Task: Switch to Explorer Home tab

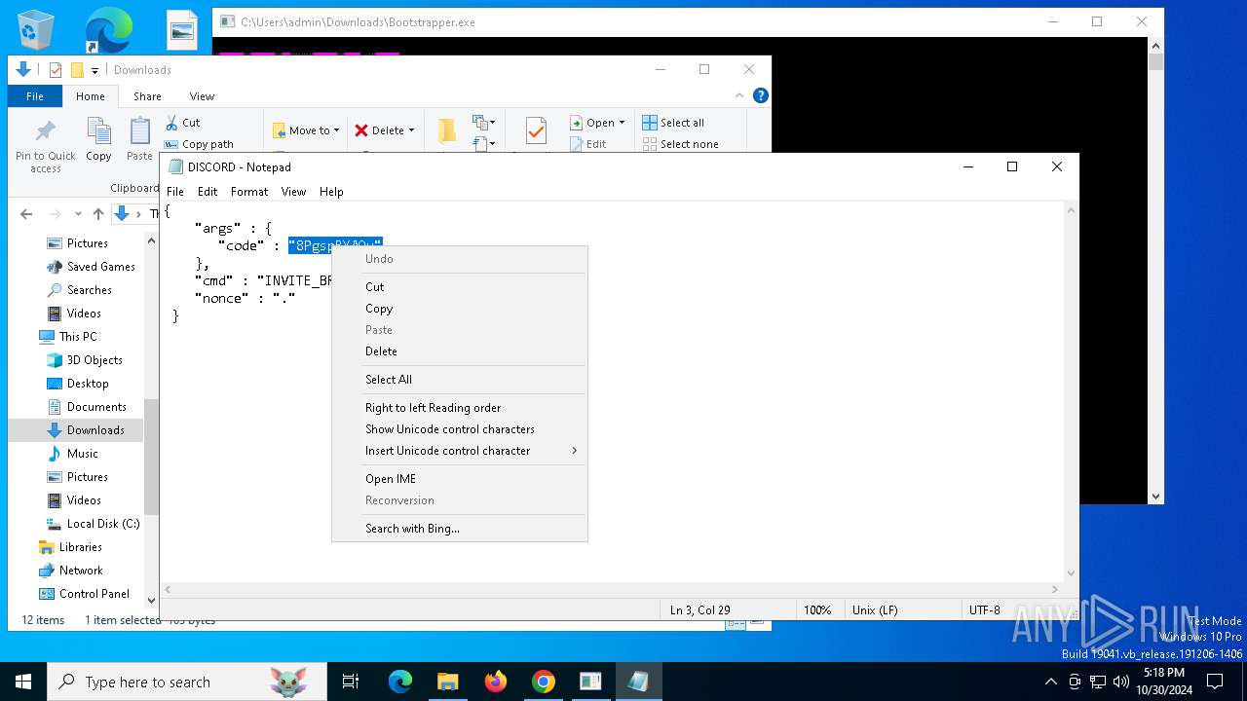Action: [91, 96]
